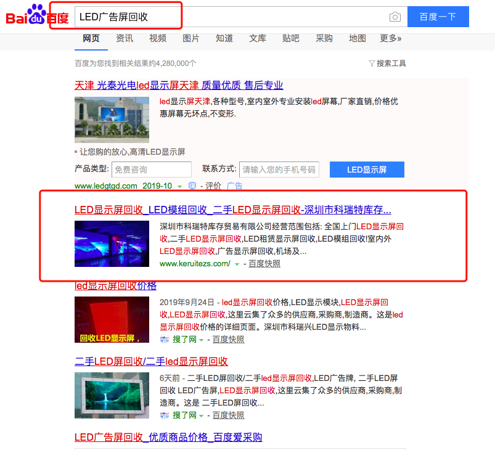This screenshot has height=450, width=495.
Task: Go to the 贴吧 tab
Action: coord(291,38)
